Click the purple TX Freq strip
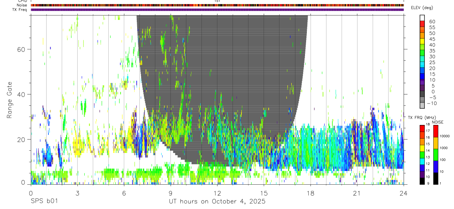 pos(217,10)
